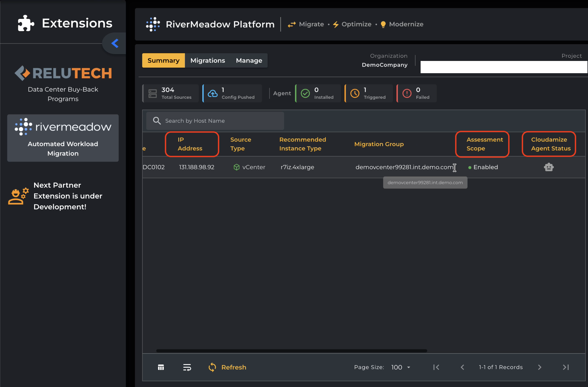Go to the first records page
Viewport: 588px width, 387px height.
coord(436,367)
